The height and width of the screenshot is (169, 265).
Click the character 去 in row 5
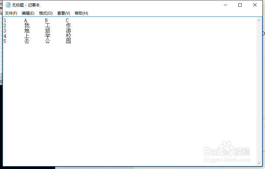pyautogui.click(x=27, y=41)
